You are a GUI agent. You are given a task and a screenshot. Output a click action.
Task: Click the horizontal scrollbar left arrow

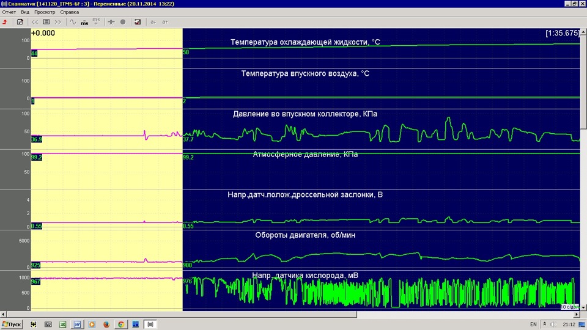click(4, 315)
